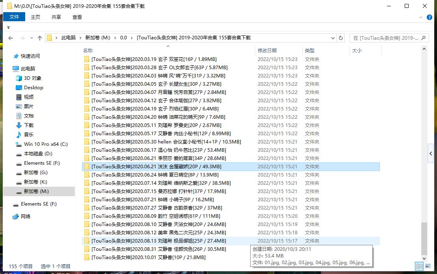Open the 音乐 library in sidebar
The image size is (437, 274).
click(28, 134)
